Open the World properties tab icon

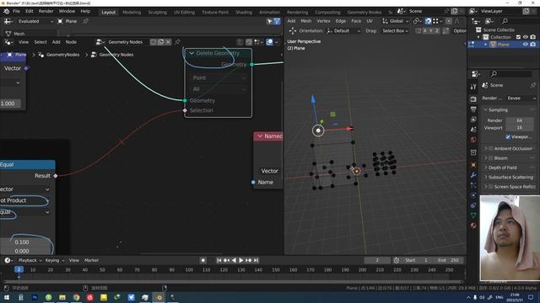(x=473, y=140)
